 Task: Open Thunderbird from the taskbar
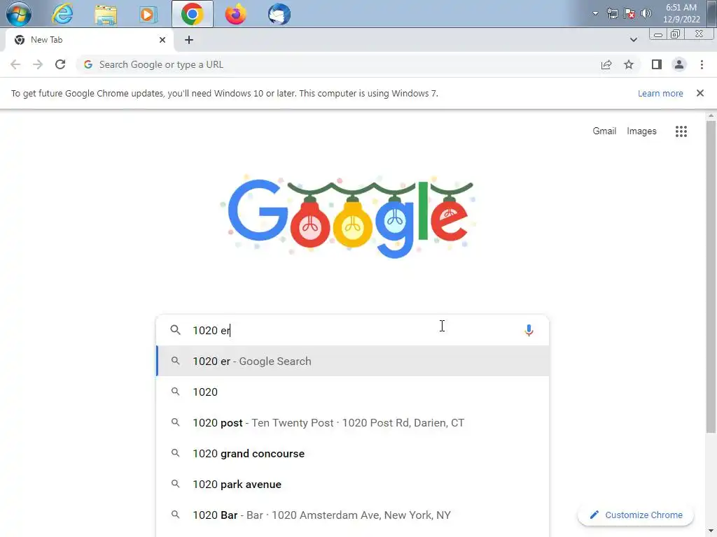[279, 14]
